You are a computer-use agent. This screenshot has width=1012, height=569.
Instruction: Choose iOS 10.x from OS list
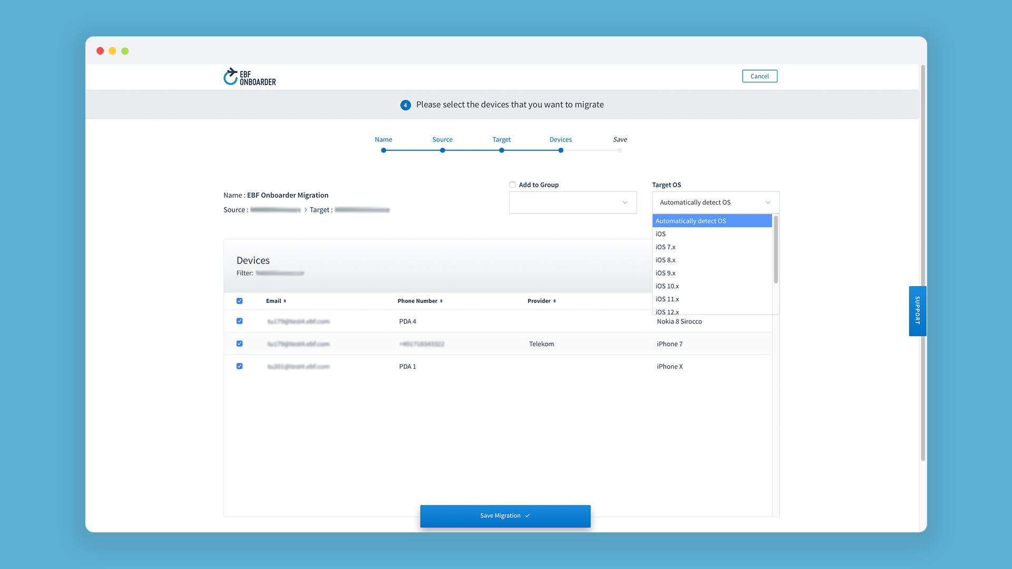click(x=712, y=286)
